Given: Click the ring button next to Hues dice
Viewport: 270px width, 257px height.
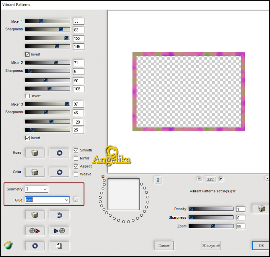Looking at the screenshot, I should coord(59,153).
